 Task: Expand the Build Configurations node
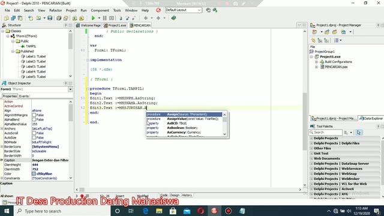click(x=316, y=62)
